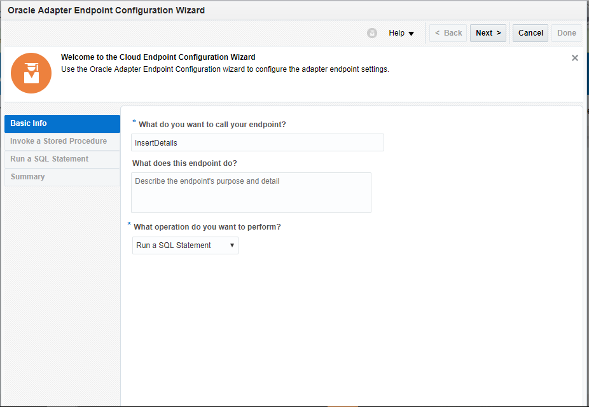Click the 'What operation do you want to perform?' label

(x=207, y=227)
